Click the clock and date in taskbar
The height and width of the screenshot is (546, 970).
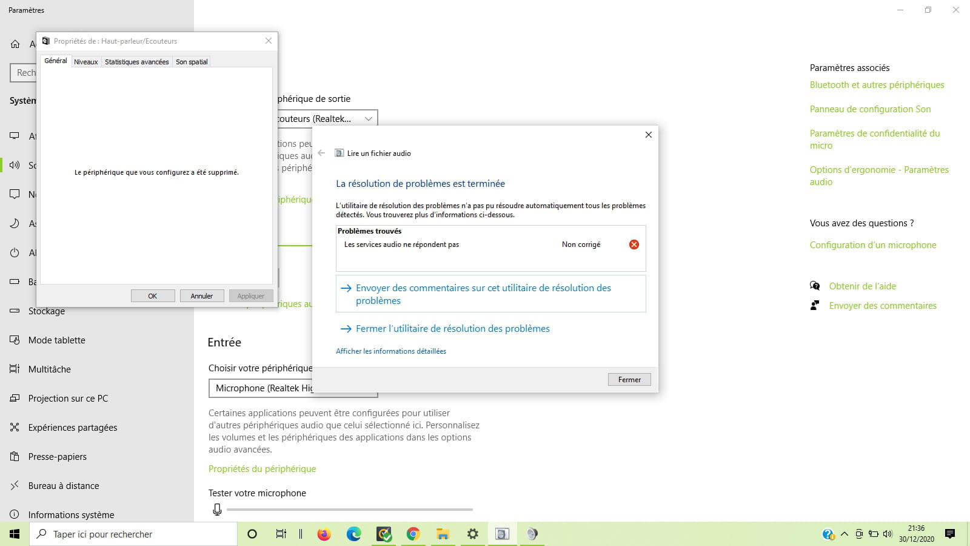(x=916, y=534)
